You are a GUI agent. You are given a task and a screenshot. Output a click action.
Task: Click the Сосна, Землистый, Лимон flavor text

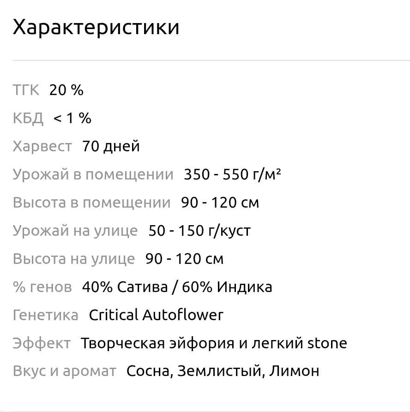(x=223, y=371)
